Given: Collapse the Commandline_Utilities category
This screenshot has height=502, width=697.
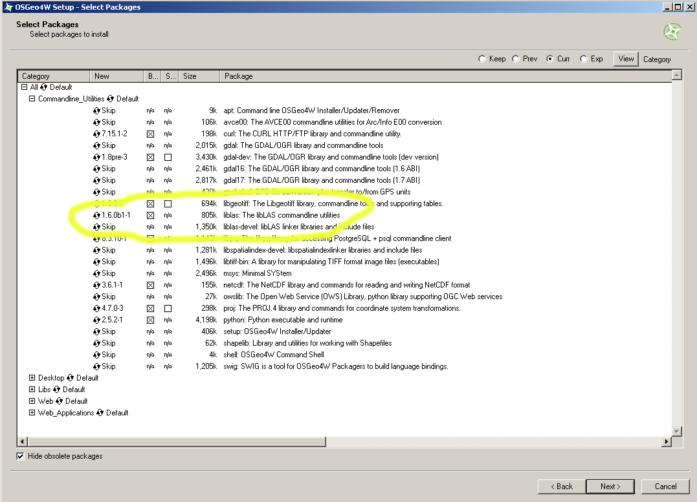Looking at the screenshot, I should pos(32,99).
